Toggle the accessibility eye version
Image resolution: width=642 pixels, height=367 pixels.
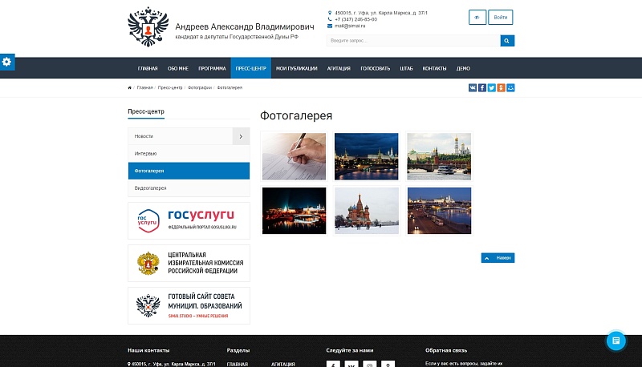click(477, 17)
